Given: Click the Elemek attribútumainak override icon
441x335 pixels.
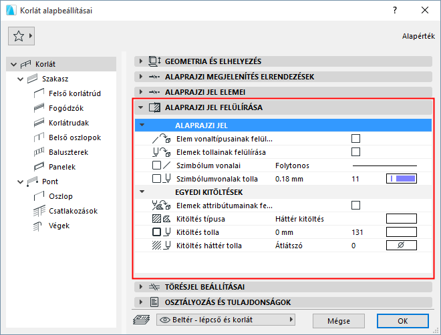Looking at the screenshot, I should (162, 206).
